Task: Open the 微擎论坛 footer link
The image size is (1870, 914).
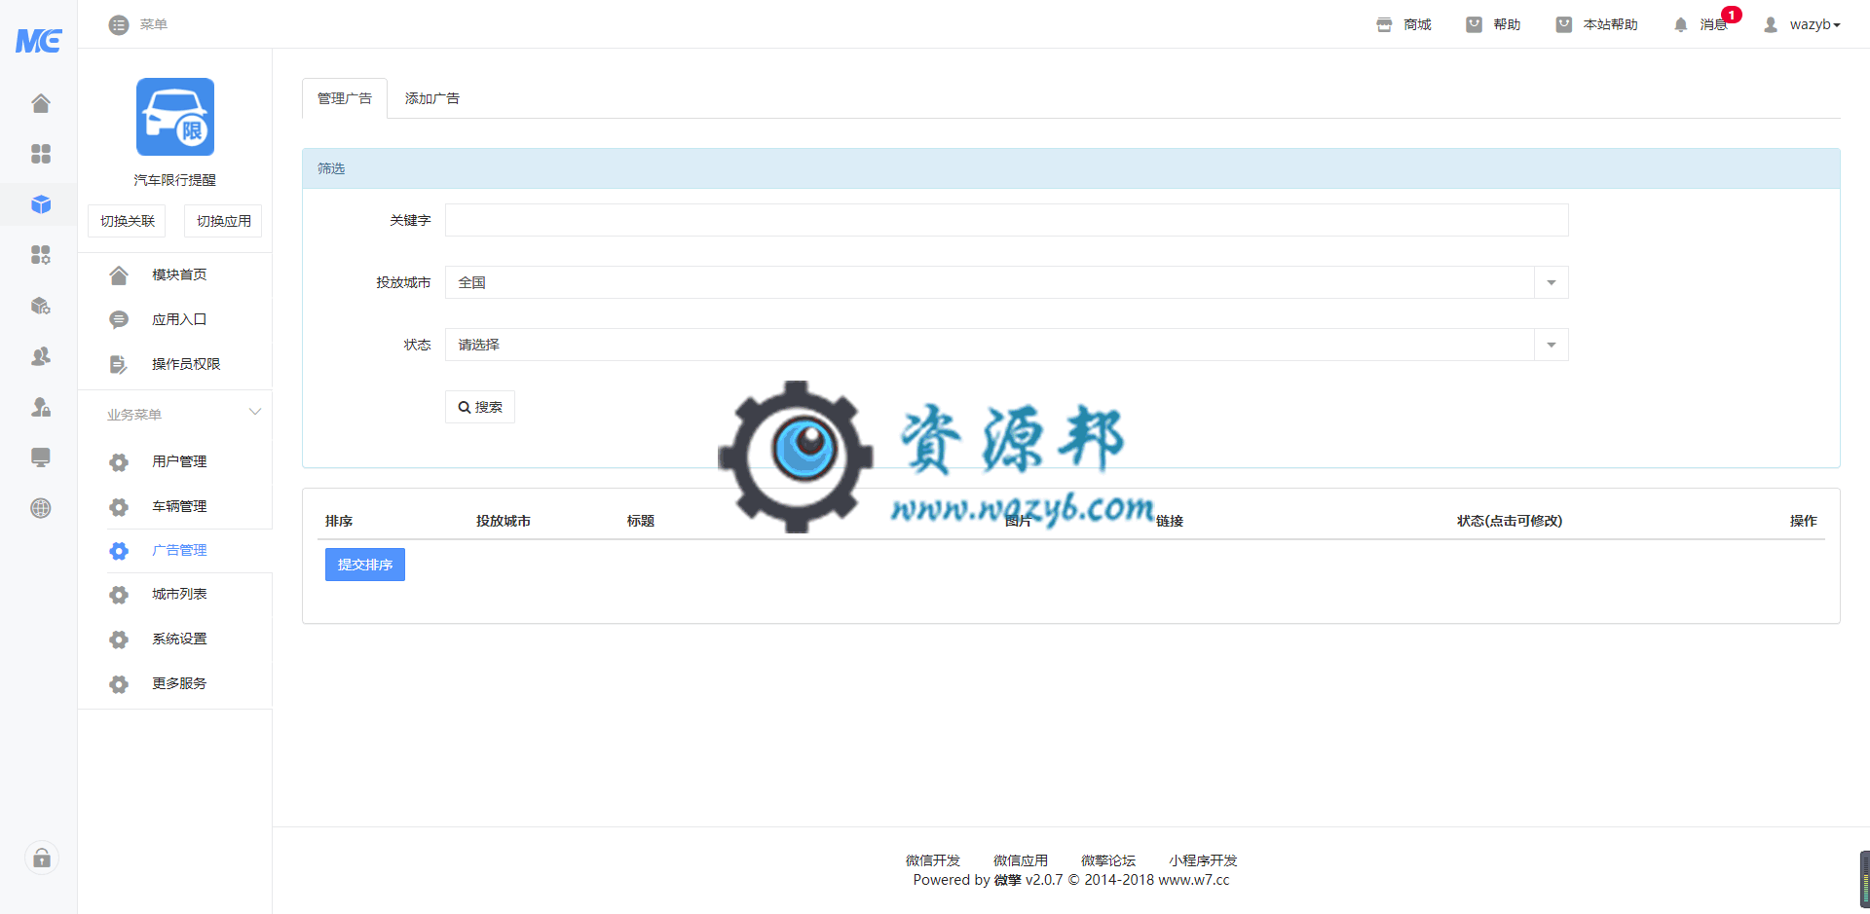Action: pos(1107,860)
